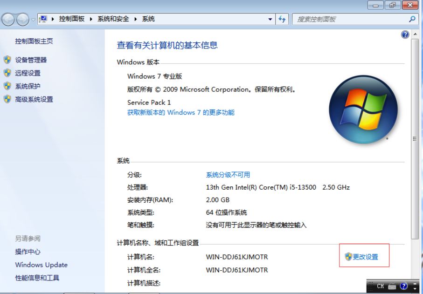Click the Service Pack 1 text
The image size is (423, 294).
click(x=149, y=103)
